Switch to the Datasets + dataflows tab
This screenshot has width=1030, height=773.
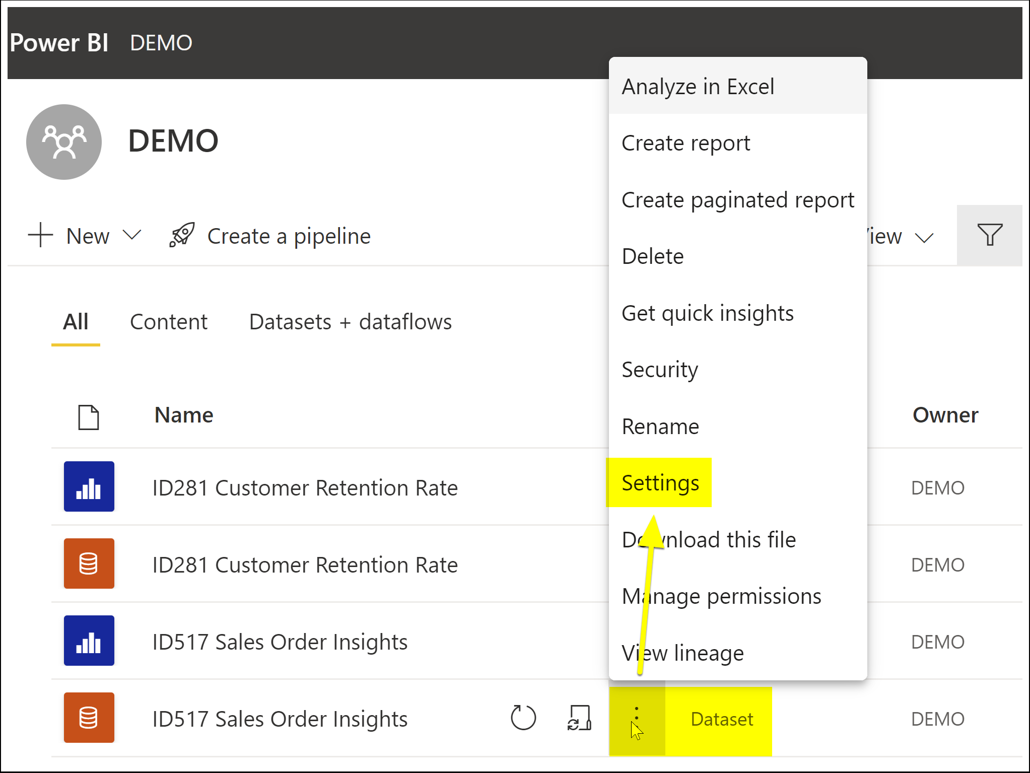point(351,322)
